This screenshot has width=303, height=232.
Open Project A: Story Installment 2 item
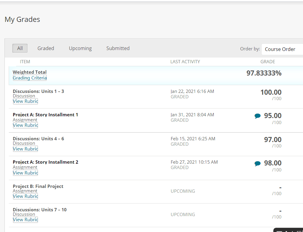pos(45,162)
